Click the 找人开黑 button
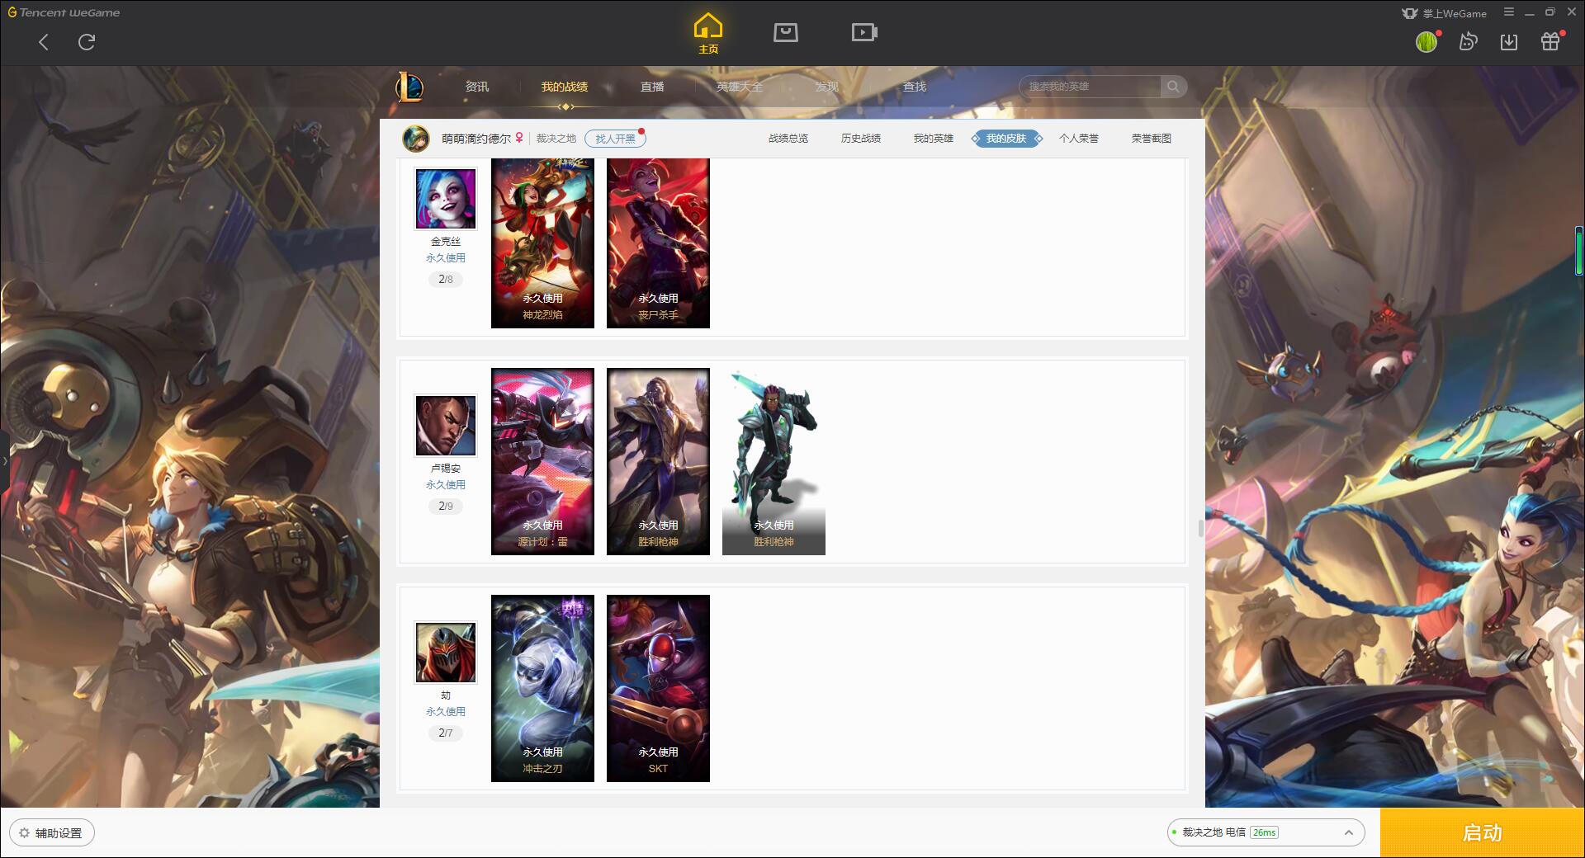Screen dimensions: 1585x858 (615, 139)
